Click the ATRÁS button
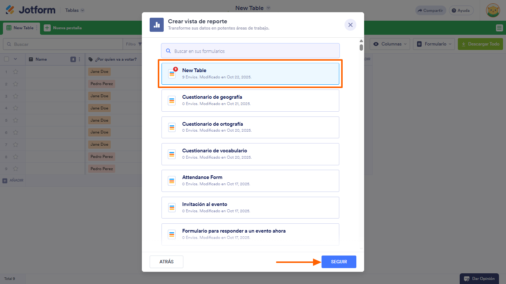Viewport: 506px width, 284px height. point(166,261)
